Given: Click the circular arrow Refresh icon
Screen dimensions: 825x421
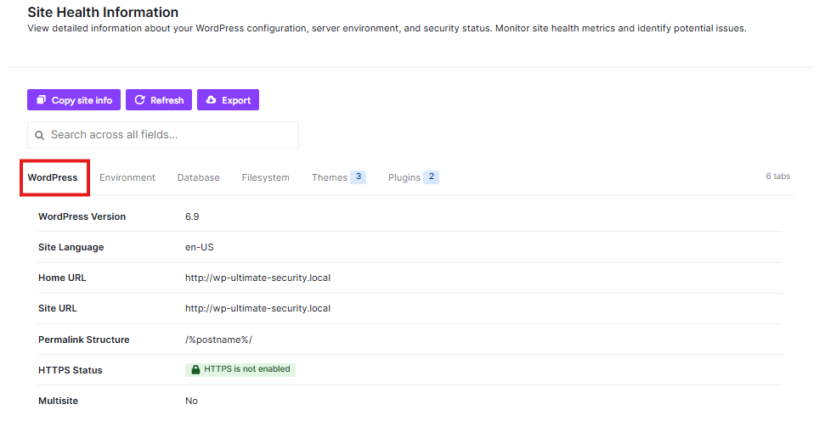Looking at the screenshot, I should tap(139, 99).
